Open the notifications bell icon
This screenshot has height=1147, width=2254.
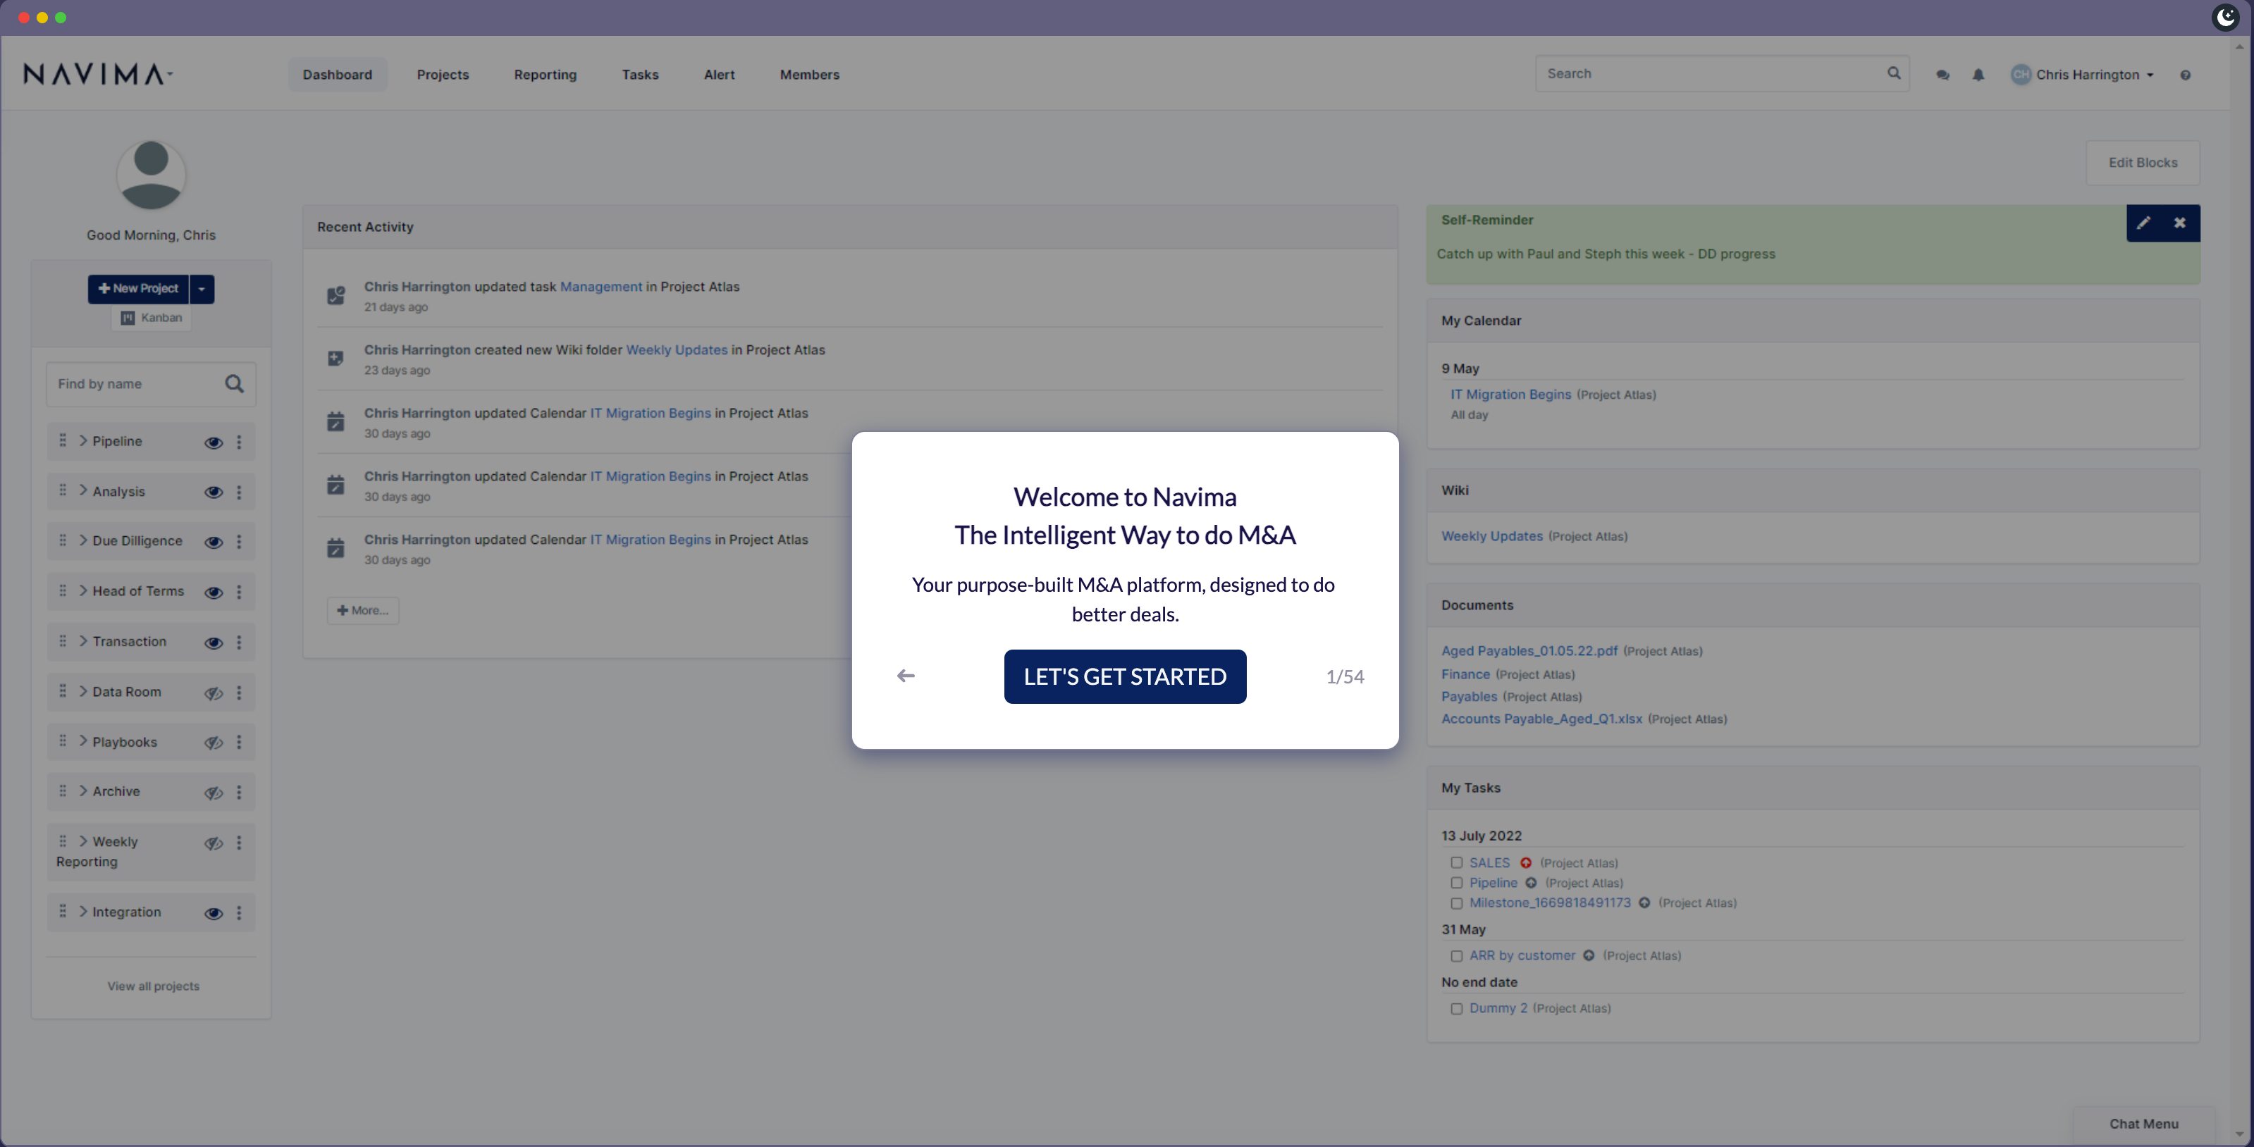(x=1978, y=75)
